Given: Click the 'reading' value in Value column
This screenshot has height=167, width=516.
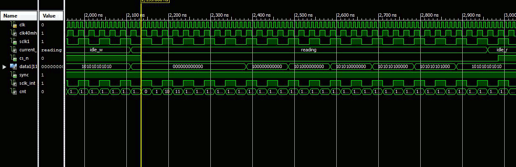Looking at the screenshot, I should point(52,50).
